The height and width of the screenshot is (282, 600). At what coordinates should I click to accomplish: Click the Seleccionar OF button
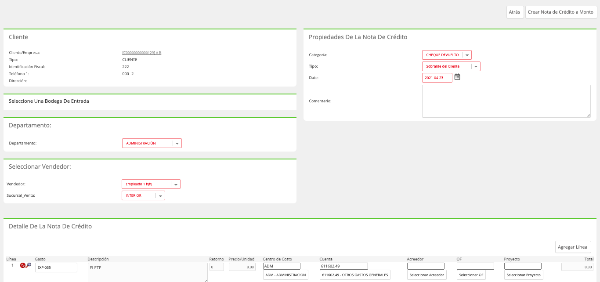tap(471, 275)
